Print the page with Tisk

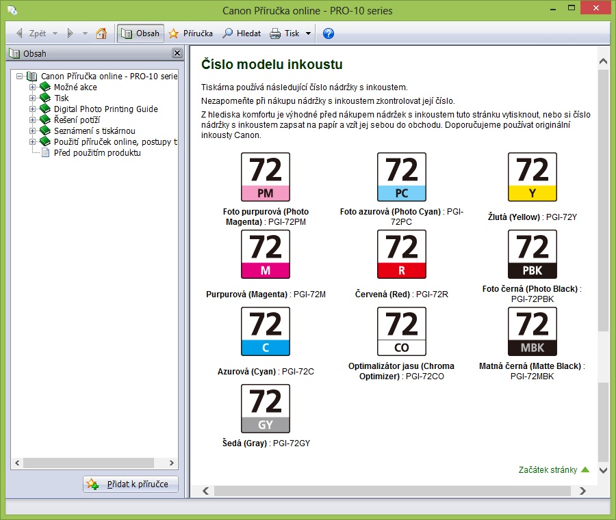pos(285,33)
